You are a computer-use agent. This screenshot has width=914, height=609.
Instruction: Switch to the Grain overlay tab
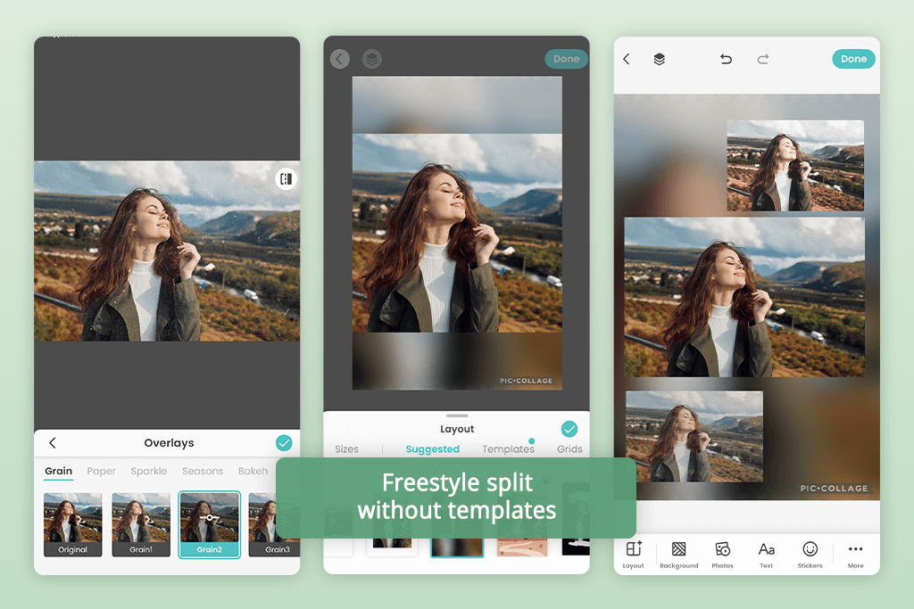(x=58, y=471)
